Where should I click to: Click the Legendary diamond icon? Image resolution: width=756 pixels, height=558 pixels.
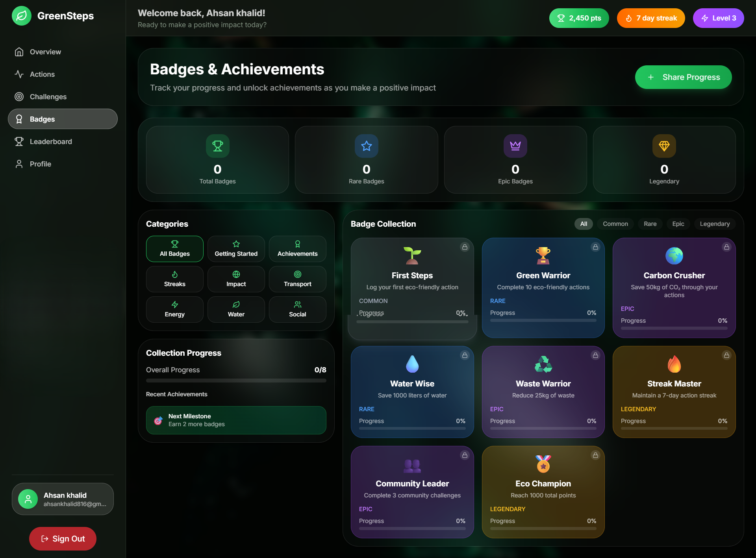(664, 146)
